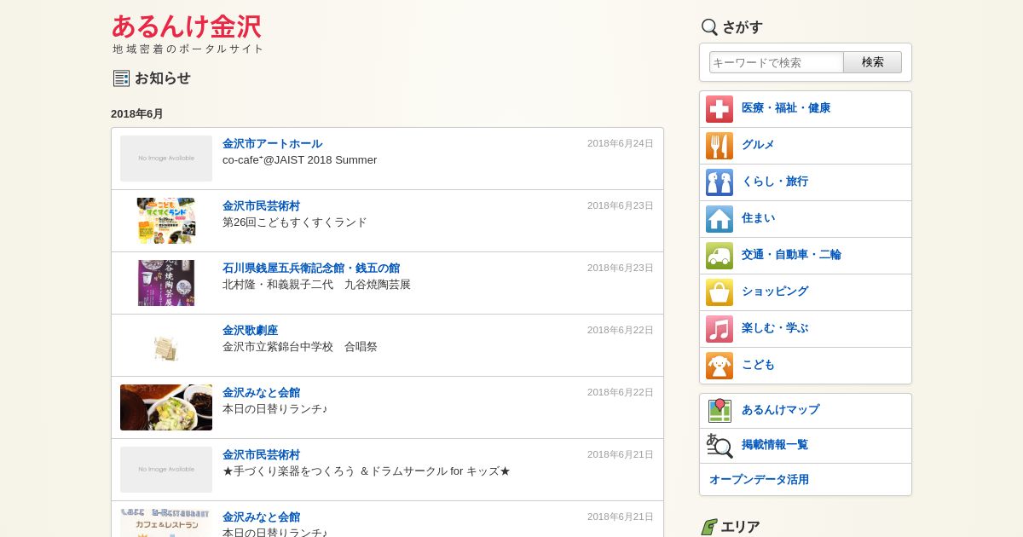Screen dimensions: 1023x537
Task: Click the yellow shopping bag icon
Action: [x=720, y=292]
